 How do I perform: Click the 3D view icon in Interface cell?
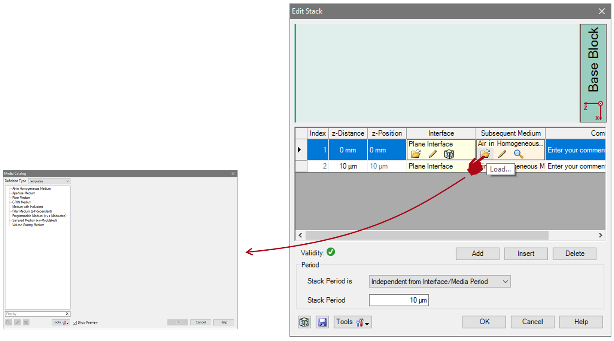point(449,154)
